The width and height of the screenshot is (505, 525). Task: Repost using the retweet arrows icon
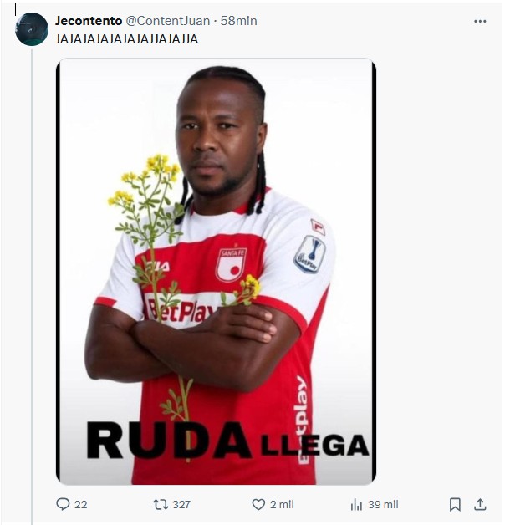[x=161, y=504]
